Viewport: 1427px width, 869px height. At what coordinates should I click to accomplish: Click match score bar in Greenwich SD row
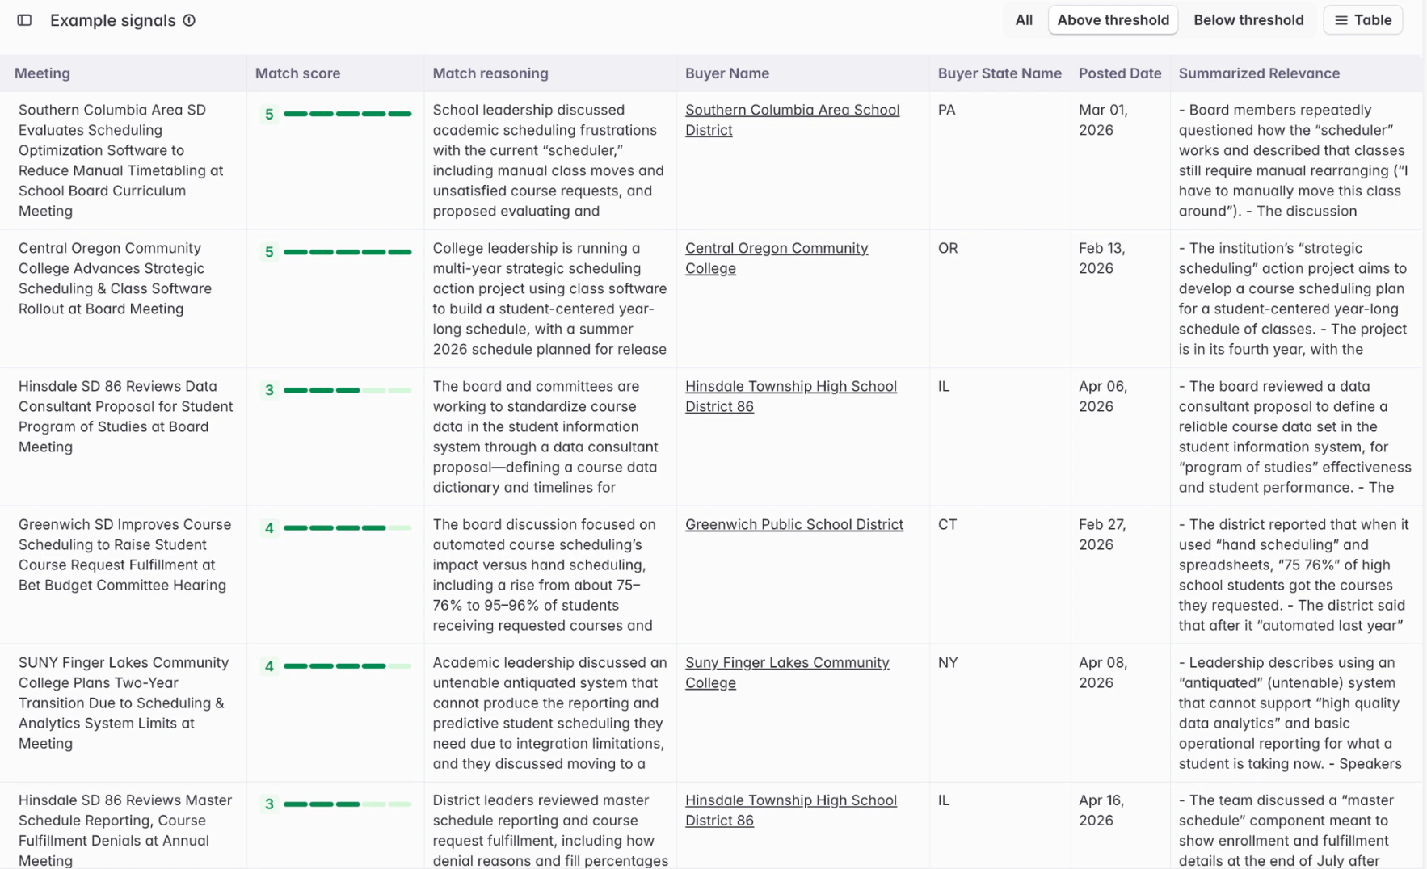click(347, 528)
